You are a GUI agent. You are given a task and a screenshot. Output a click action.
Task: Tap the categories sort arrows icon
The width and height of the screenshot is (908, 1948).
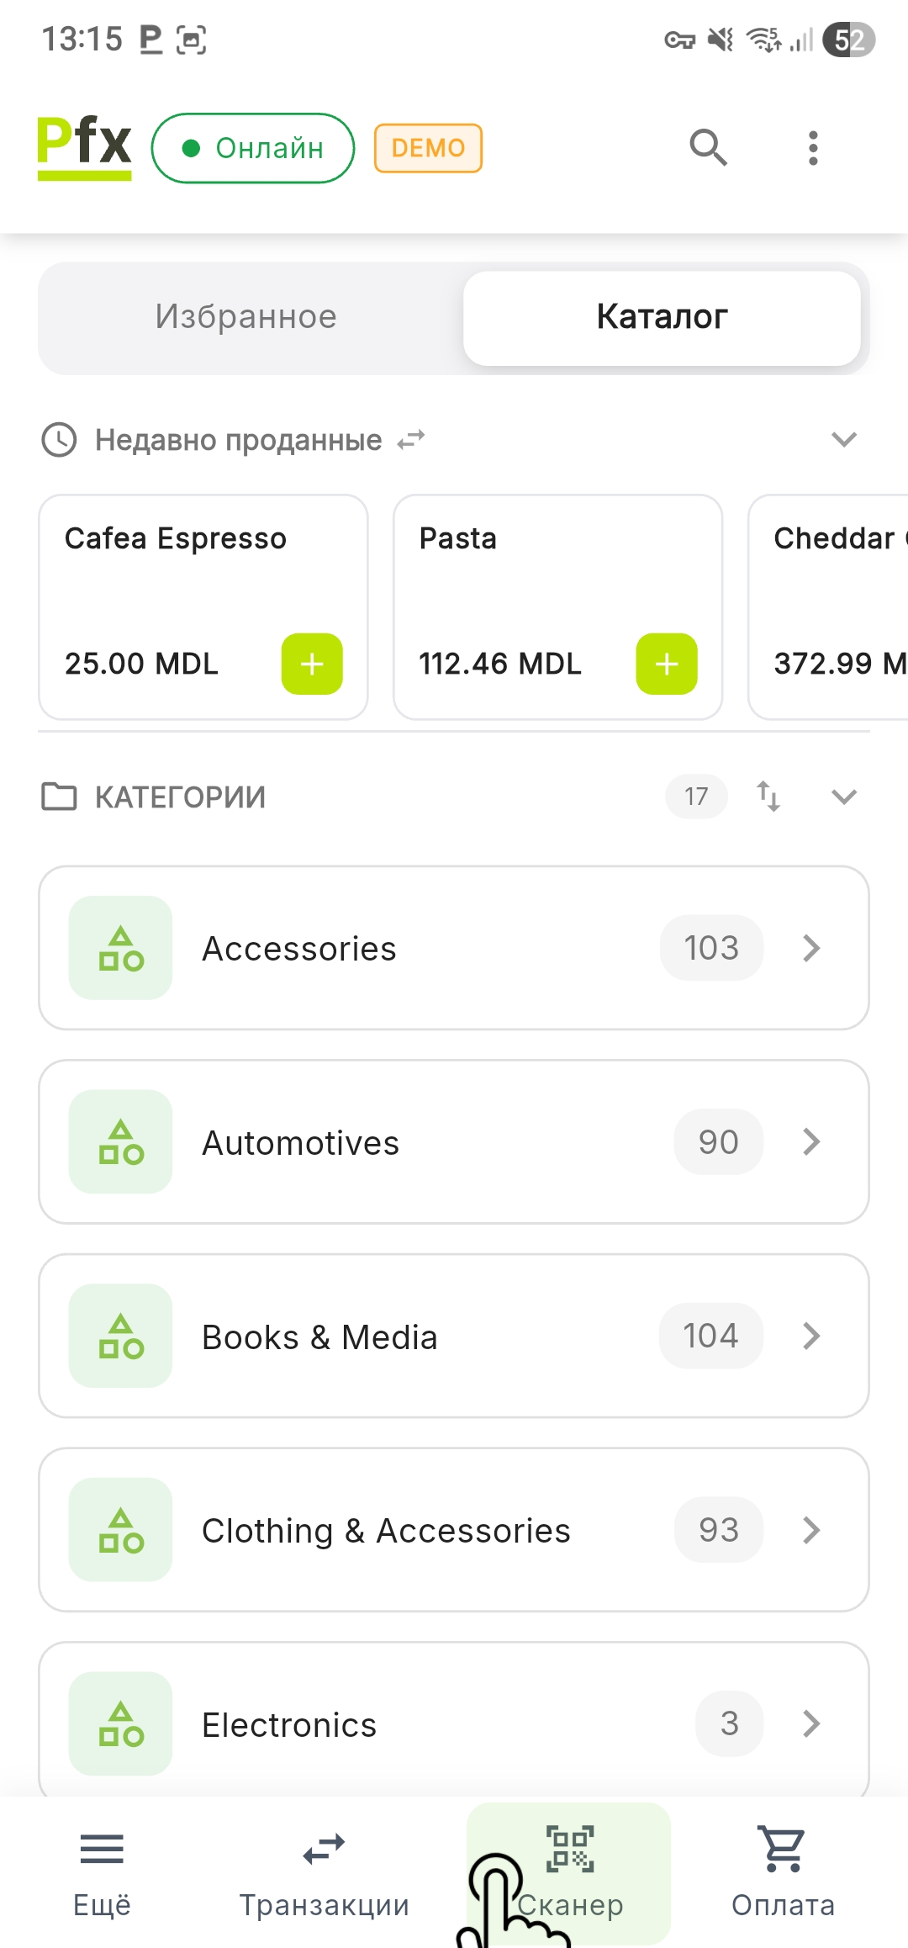pyautogui.click(x=768, y=796)
